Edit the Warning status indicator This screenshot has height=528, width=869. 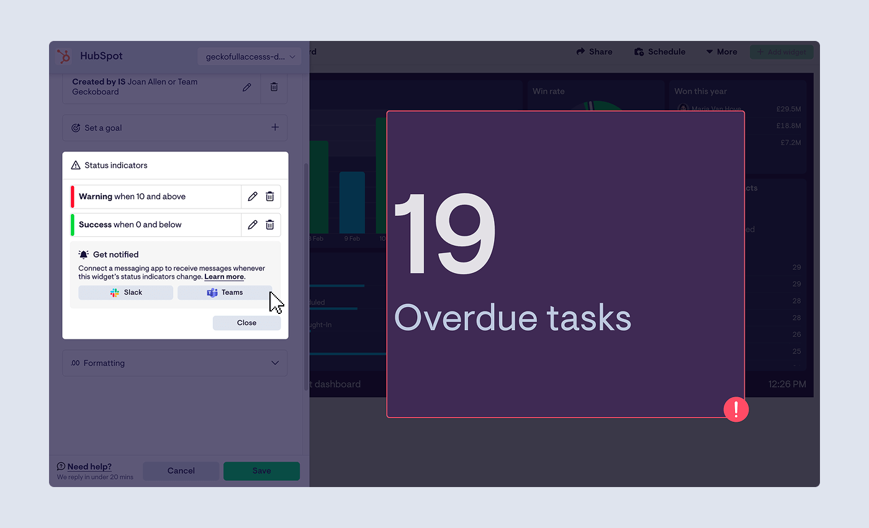coord(253,197)
